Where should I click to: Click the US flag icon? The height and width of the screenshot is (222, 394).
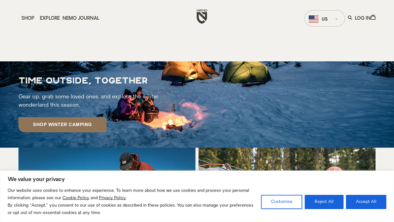(x=314, y=19)
